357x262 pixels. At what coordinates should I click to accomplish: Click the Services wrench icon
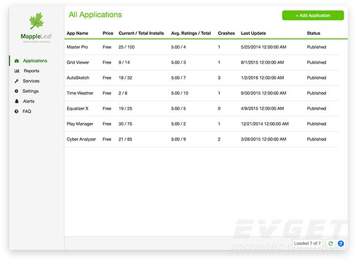pos(17,81)
